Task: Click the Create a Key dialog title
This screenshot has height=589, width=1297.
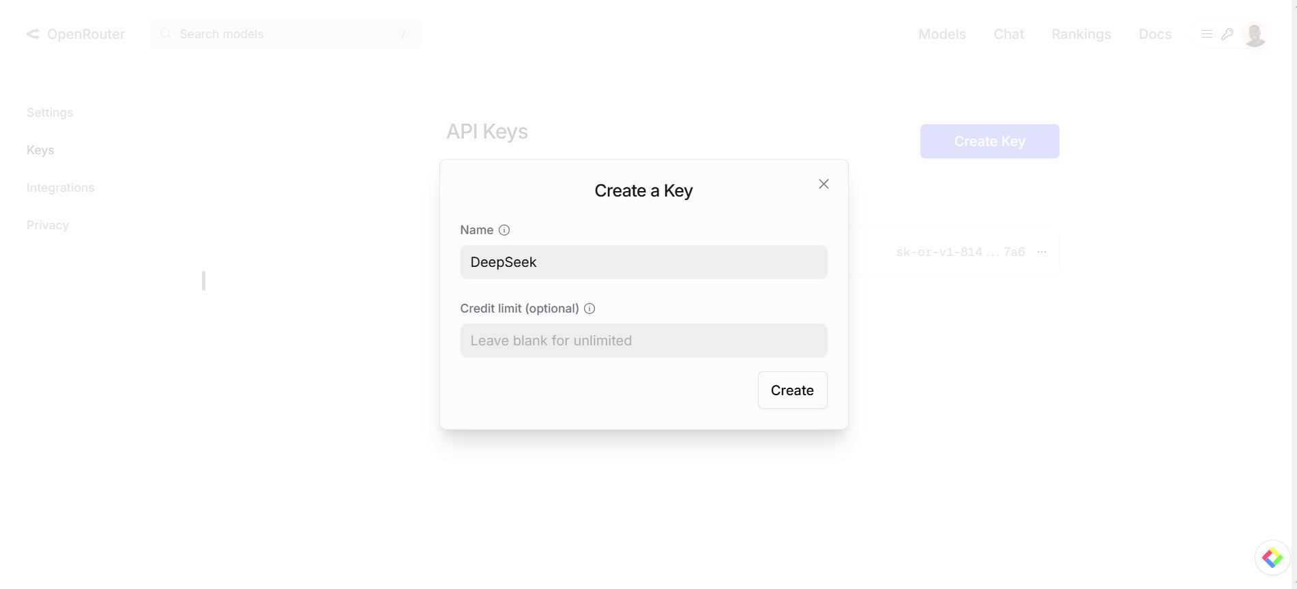Action: tap(643, 190)
